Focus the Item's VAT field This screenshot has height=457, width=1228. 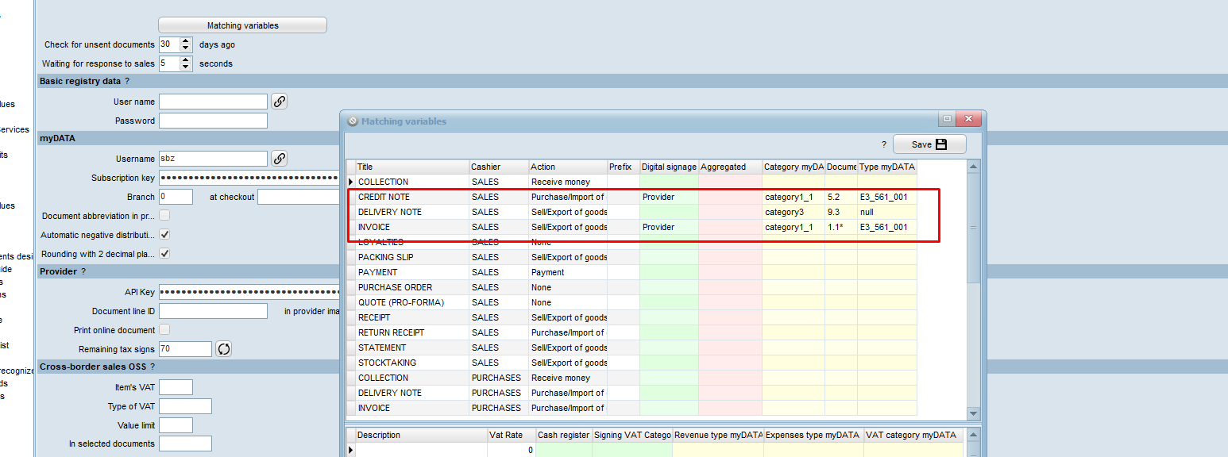click(x=176, y=387)
